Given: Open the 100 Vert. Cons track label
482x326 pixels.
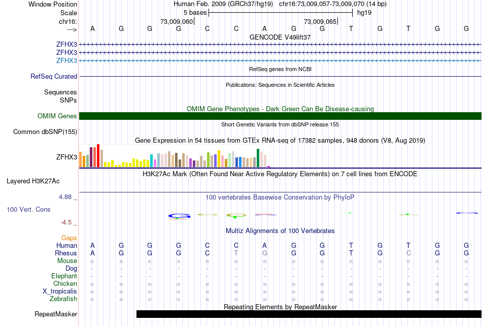Looking at the screenshot, I should click(28, 209).
